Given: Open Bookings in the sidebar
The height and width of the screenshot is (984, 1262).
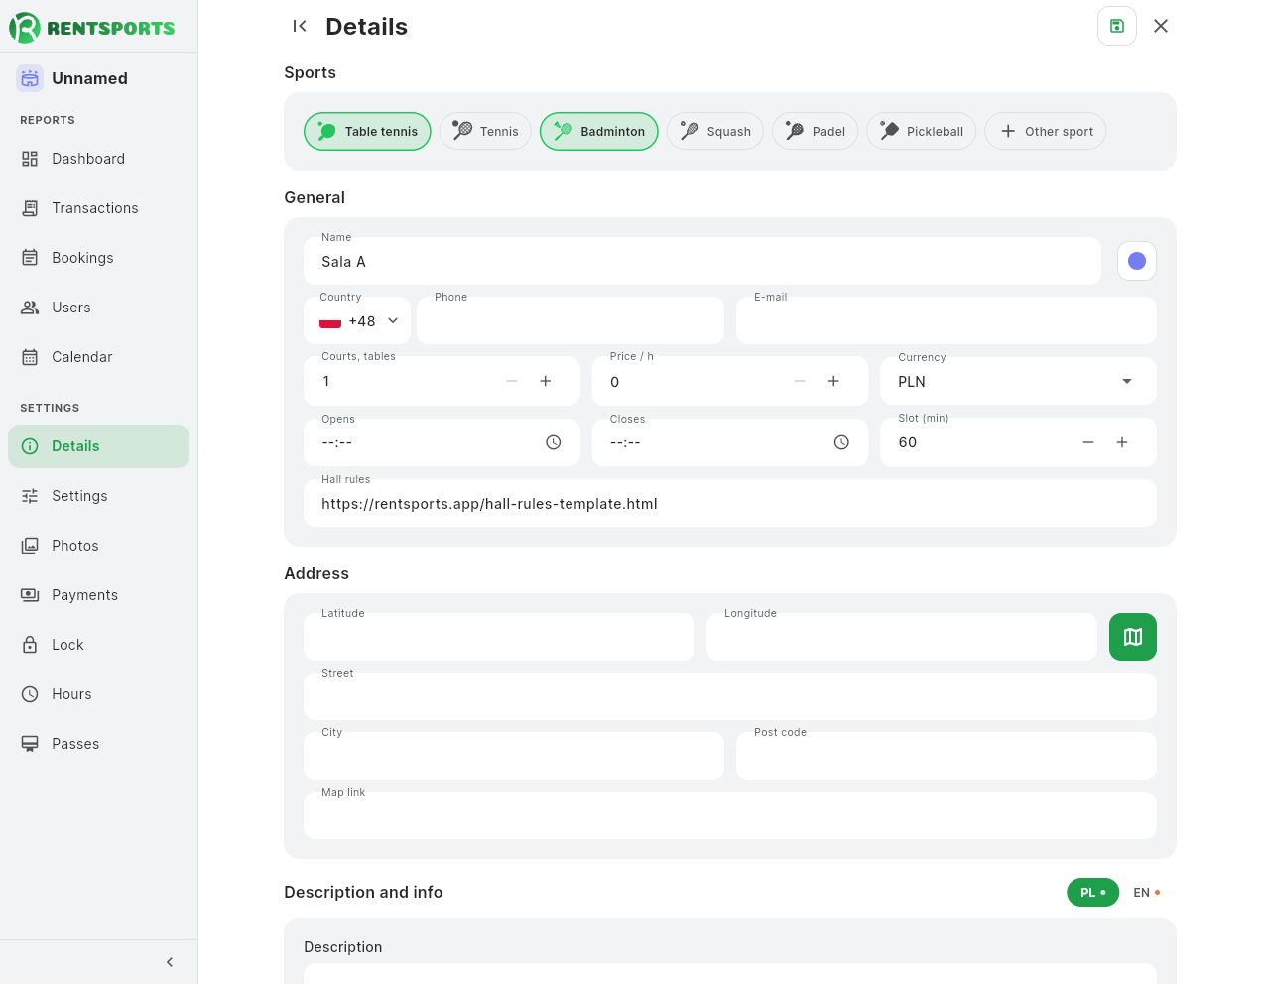Looking at the screenshot, I should pyautogui.click(x=98, y=258).
